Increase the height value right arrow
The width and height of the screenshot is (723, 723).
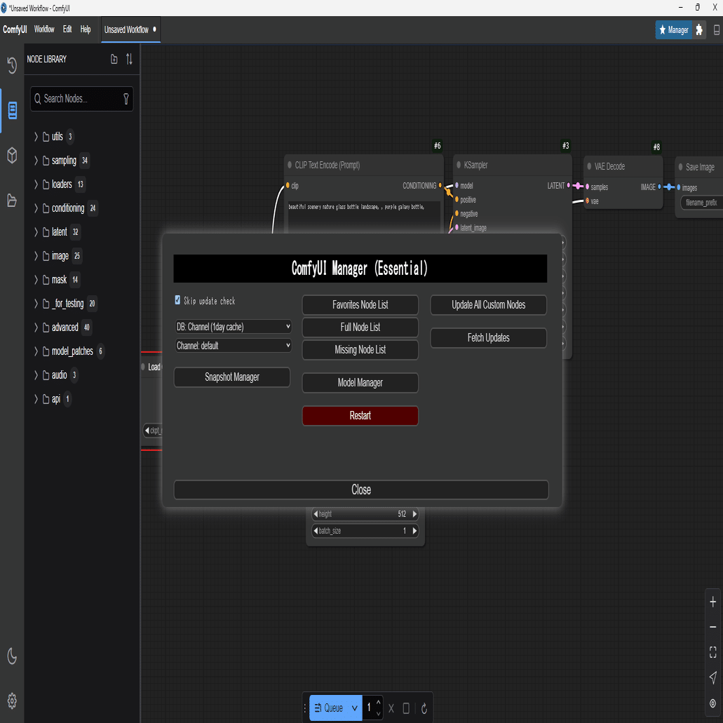(414, 513)
